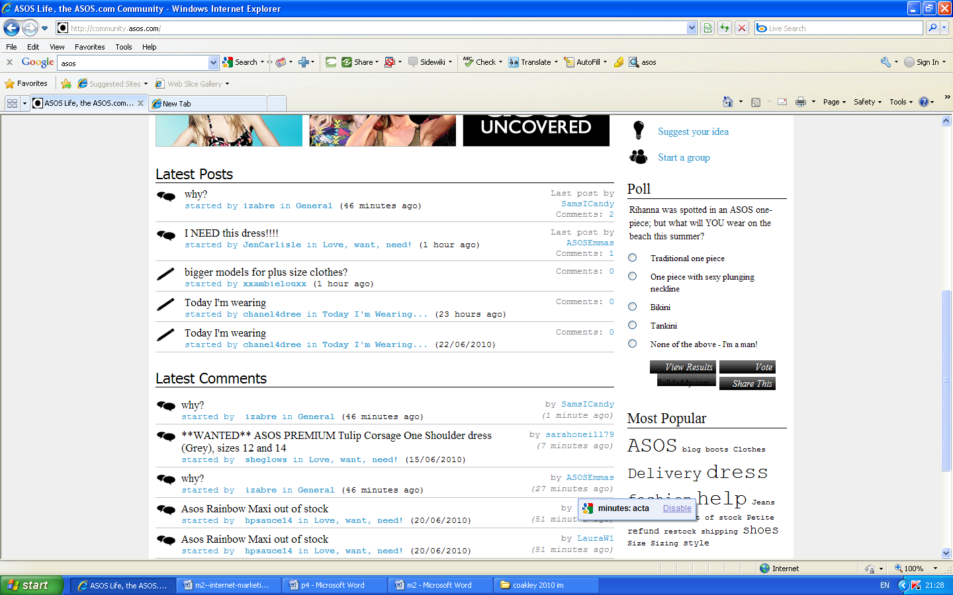Click the Google toolbar Search button
953x595 pixels.
click(x=241, y=62)
